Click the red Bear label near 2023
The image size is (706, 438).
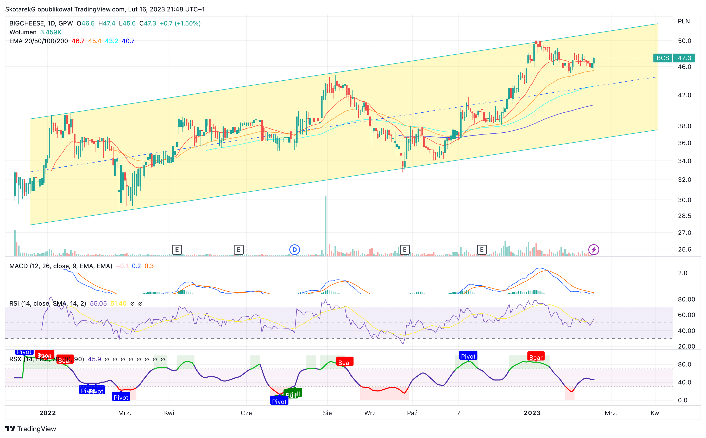click(535, 357)
